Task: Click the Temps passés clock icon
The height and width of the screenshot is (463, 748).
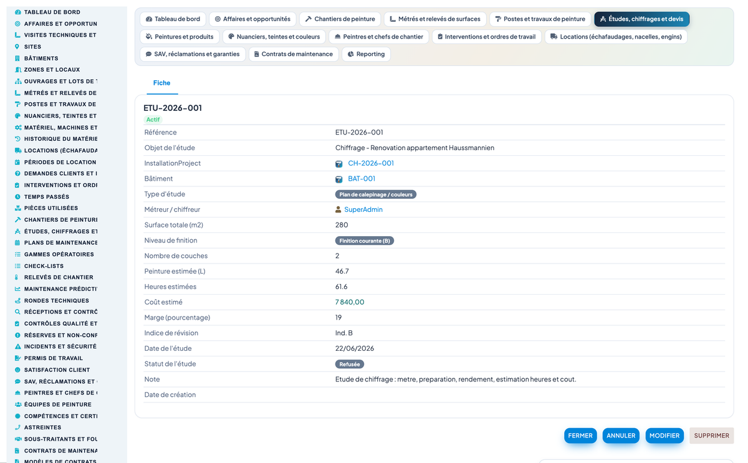Action: (x=18, y=196)
